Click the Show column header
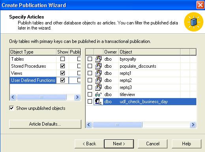Image resolution: width=205 pixels, height=152 pixels. coord(63,52)
